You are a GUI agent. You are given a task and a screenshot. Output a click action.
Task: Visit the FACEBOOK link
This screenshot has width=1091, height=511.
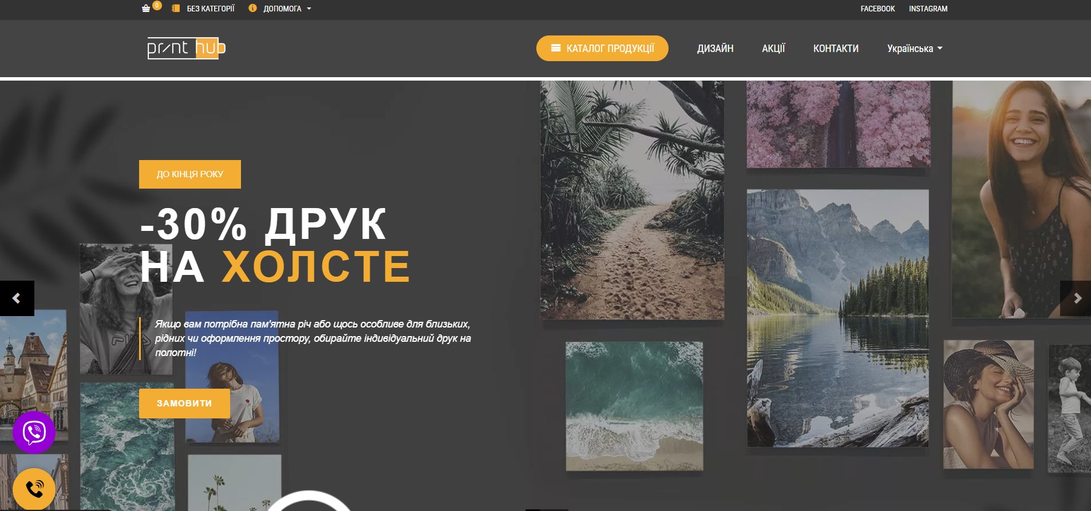pos(877,9)
